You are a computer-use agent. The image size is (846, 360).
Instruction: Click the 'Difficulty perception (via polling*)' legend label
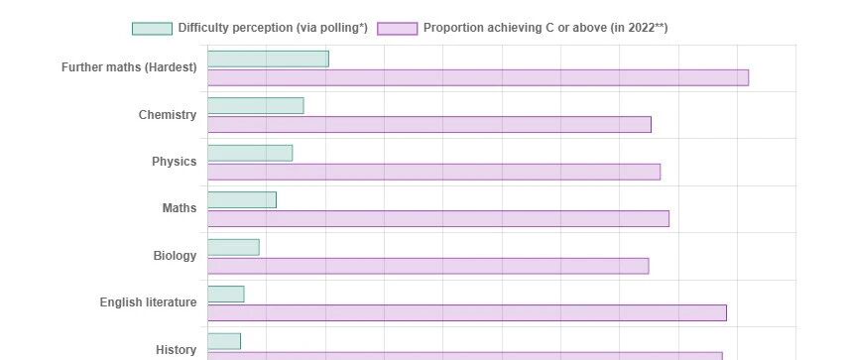[273, 28]
